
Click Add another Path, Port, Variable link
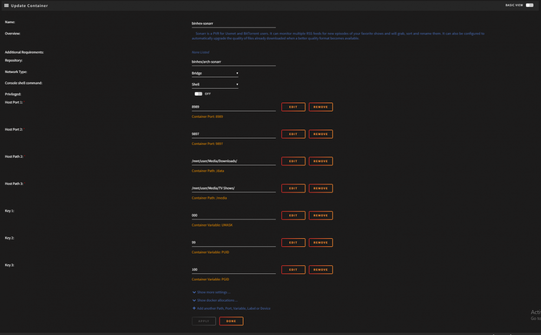click(x=234, y=309)
